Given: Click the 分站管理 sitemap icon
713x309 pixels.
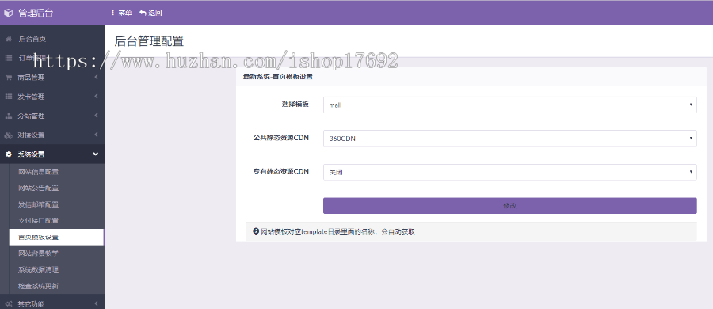Looking at the screenshot, I should pyautogui.click(x=8, y=116).
